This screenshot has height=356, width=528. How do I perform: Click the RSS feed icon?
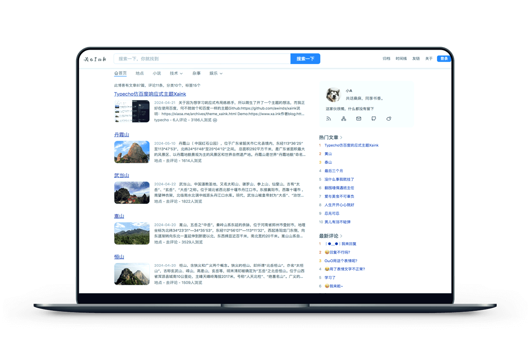click(328, 119)
